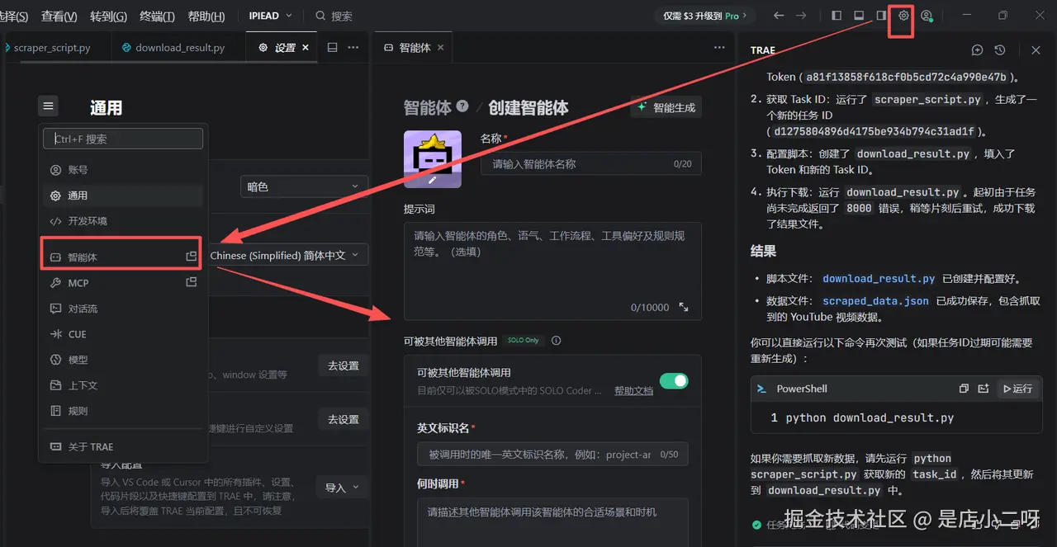Click the 提示词 prompt textarea
1057x547 pixels.
point(552,271)
